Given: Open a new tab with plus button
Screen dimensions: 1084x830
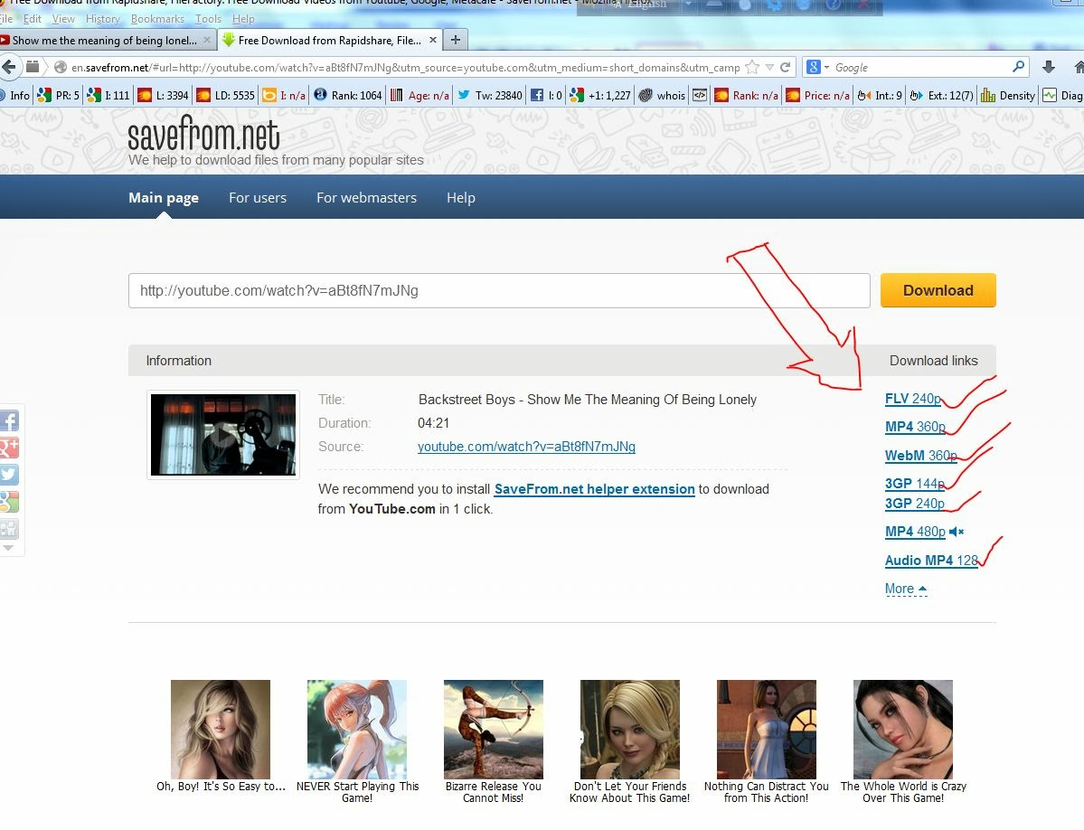Looking at the screenshot, I should click(x=455, y=40).
